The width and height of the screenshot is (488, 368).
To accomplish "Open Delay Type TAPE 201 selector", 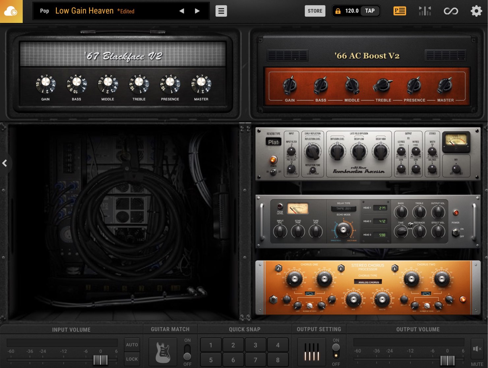I will pyautogui.click(x=344, y=208).
